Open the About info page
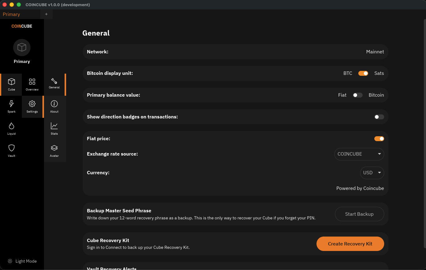Image resolution: width=426 pixels, height=270 pixels. click(x=54, y=107)
